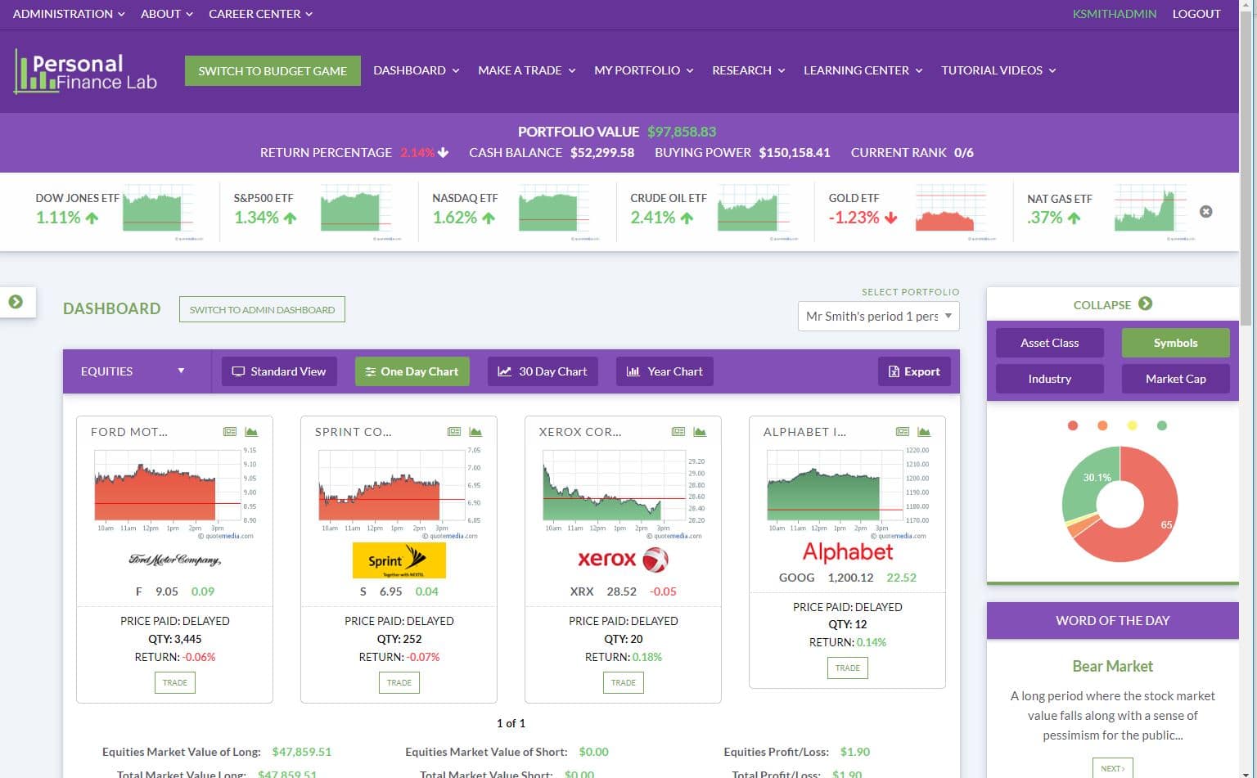The width and height of the screenshot is (1257, 778).
Task: Open Alphabet details card icon
Action: [x=903, y=431]
